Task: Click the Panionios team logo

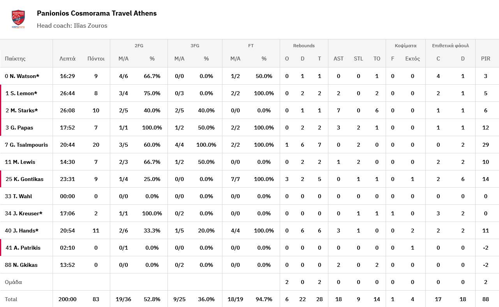Action: tap(18, 19)
